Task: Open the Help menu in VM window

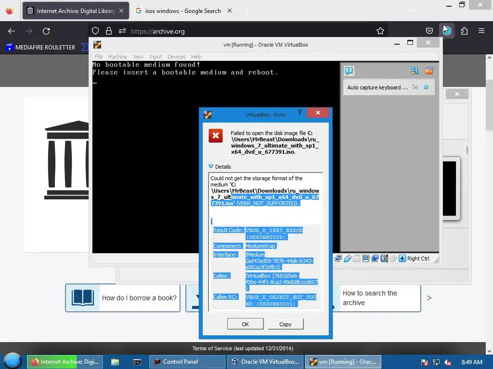Action: 196,57
